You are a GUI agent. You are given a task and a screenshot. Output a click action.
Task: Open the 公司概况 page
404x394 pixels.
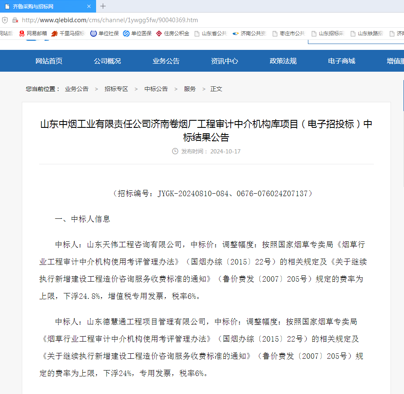point(107,61)
